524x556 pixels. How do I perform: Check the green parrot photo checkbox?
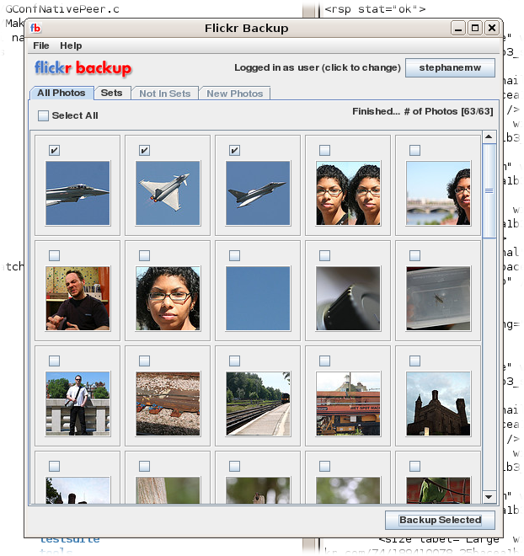point(414,467)
